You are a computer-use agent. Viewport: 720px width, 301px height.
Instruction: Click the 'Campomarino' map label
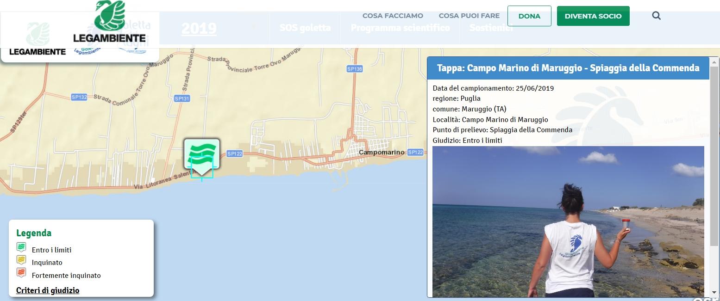[x=382, y=152]
